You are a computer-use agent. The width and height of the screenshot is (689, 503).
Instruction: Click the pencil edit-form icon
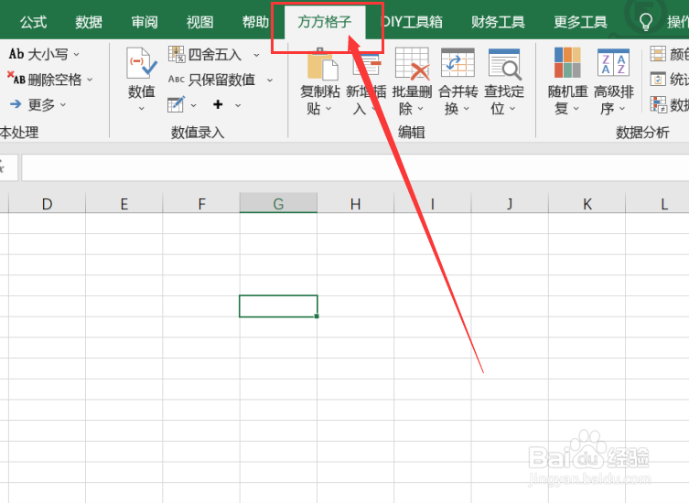pyautogui.click(x=177, y=104)
